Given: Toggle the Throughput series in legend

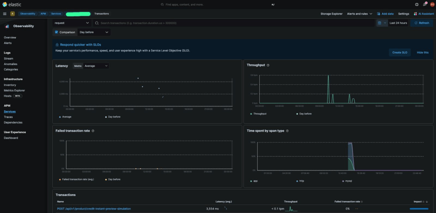Looking at the screenshot, I should (x=259, y=114).
